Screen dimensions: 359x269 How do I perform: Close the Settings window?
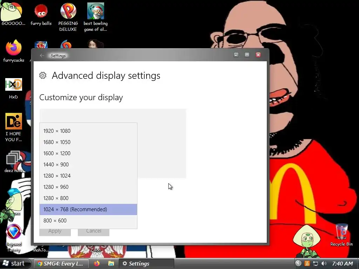pos(258,55)
